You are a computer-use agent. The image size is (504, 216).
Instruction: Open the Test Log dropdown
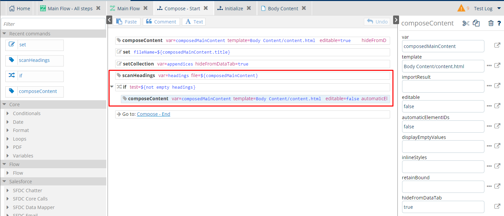click(x=498, y=9)
